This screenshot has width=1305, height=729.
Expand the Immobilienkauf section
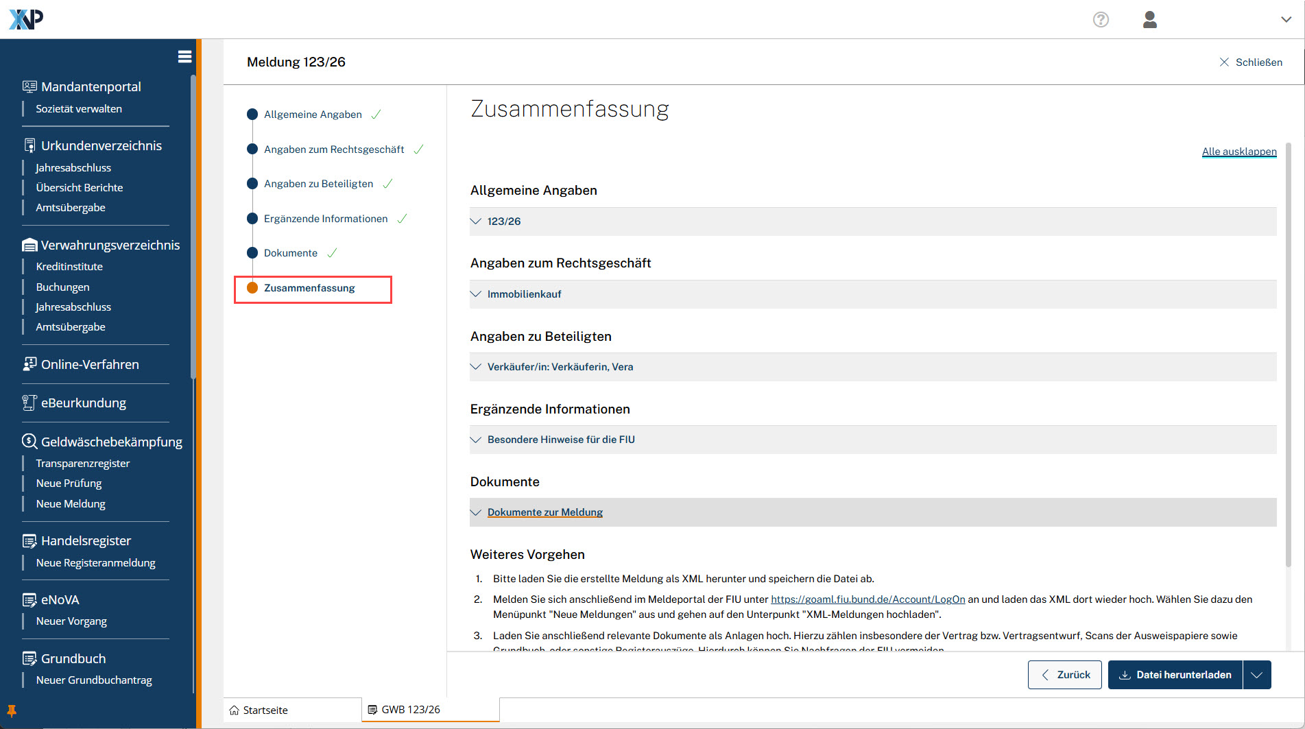point(524,294)
